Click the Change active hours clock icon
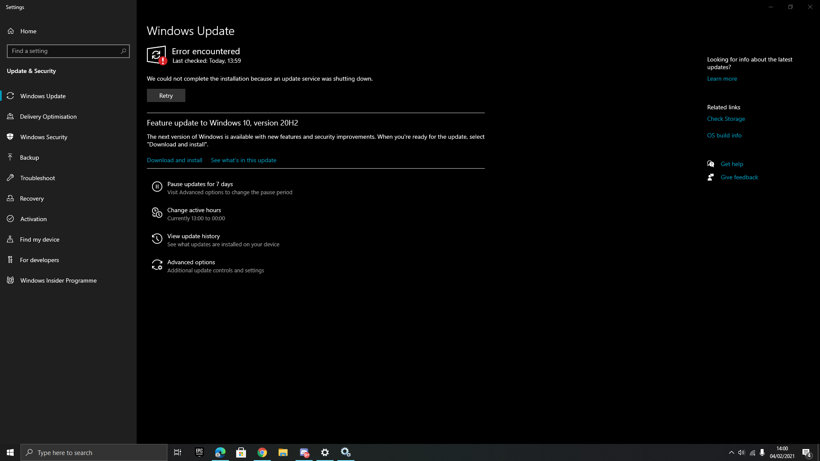 (x=157, y=213)
